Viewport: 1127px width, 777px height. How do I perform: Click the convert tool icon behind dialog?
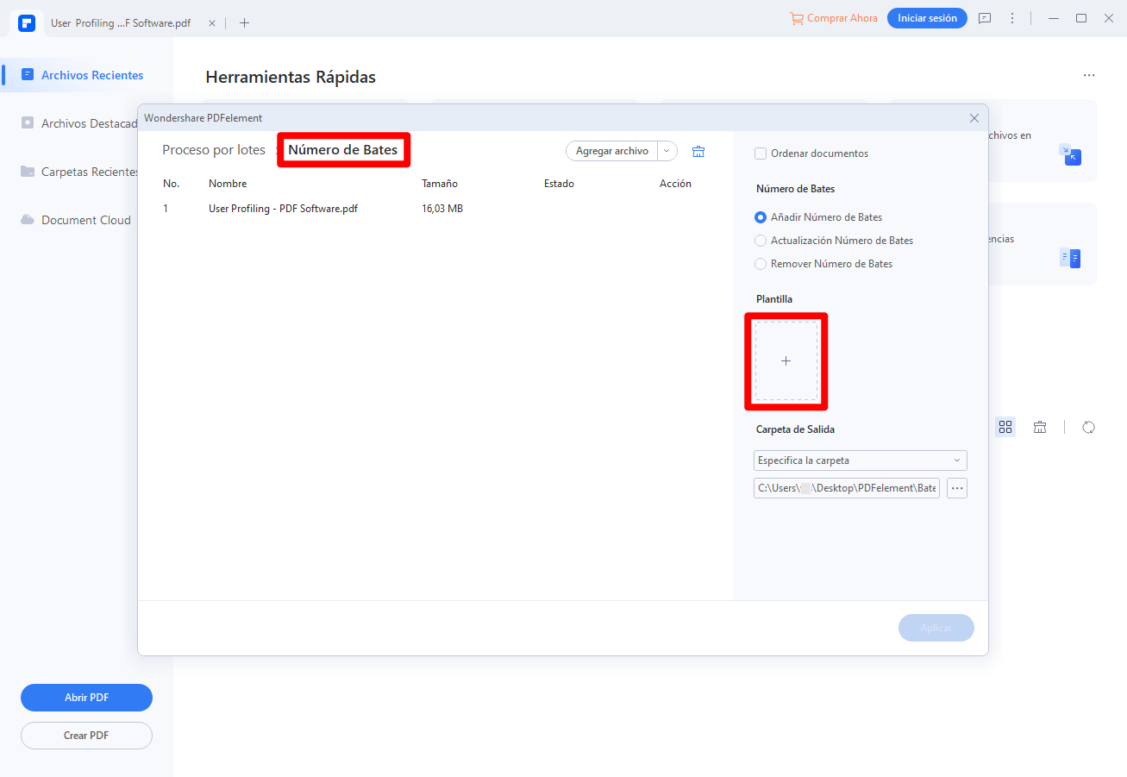coord(1070,154)
